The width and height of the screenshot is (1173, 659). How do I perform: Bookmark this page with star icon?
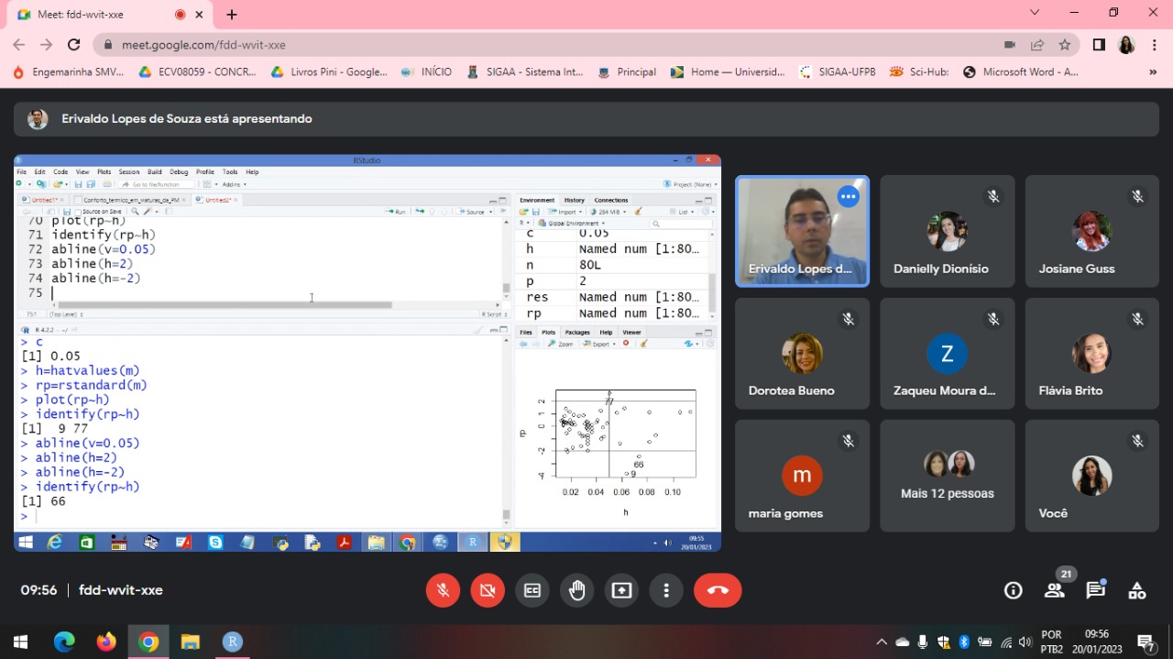pyautogui.click(x=1065, y=45)
